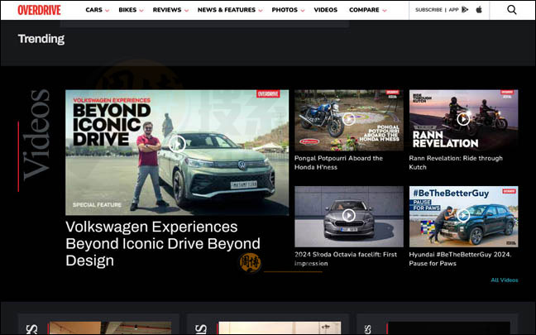Expand the Bikes menu chevron
Screen dimensions: 536x335
point(141,11)
